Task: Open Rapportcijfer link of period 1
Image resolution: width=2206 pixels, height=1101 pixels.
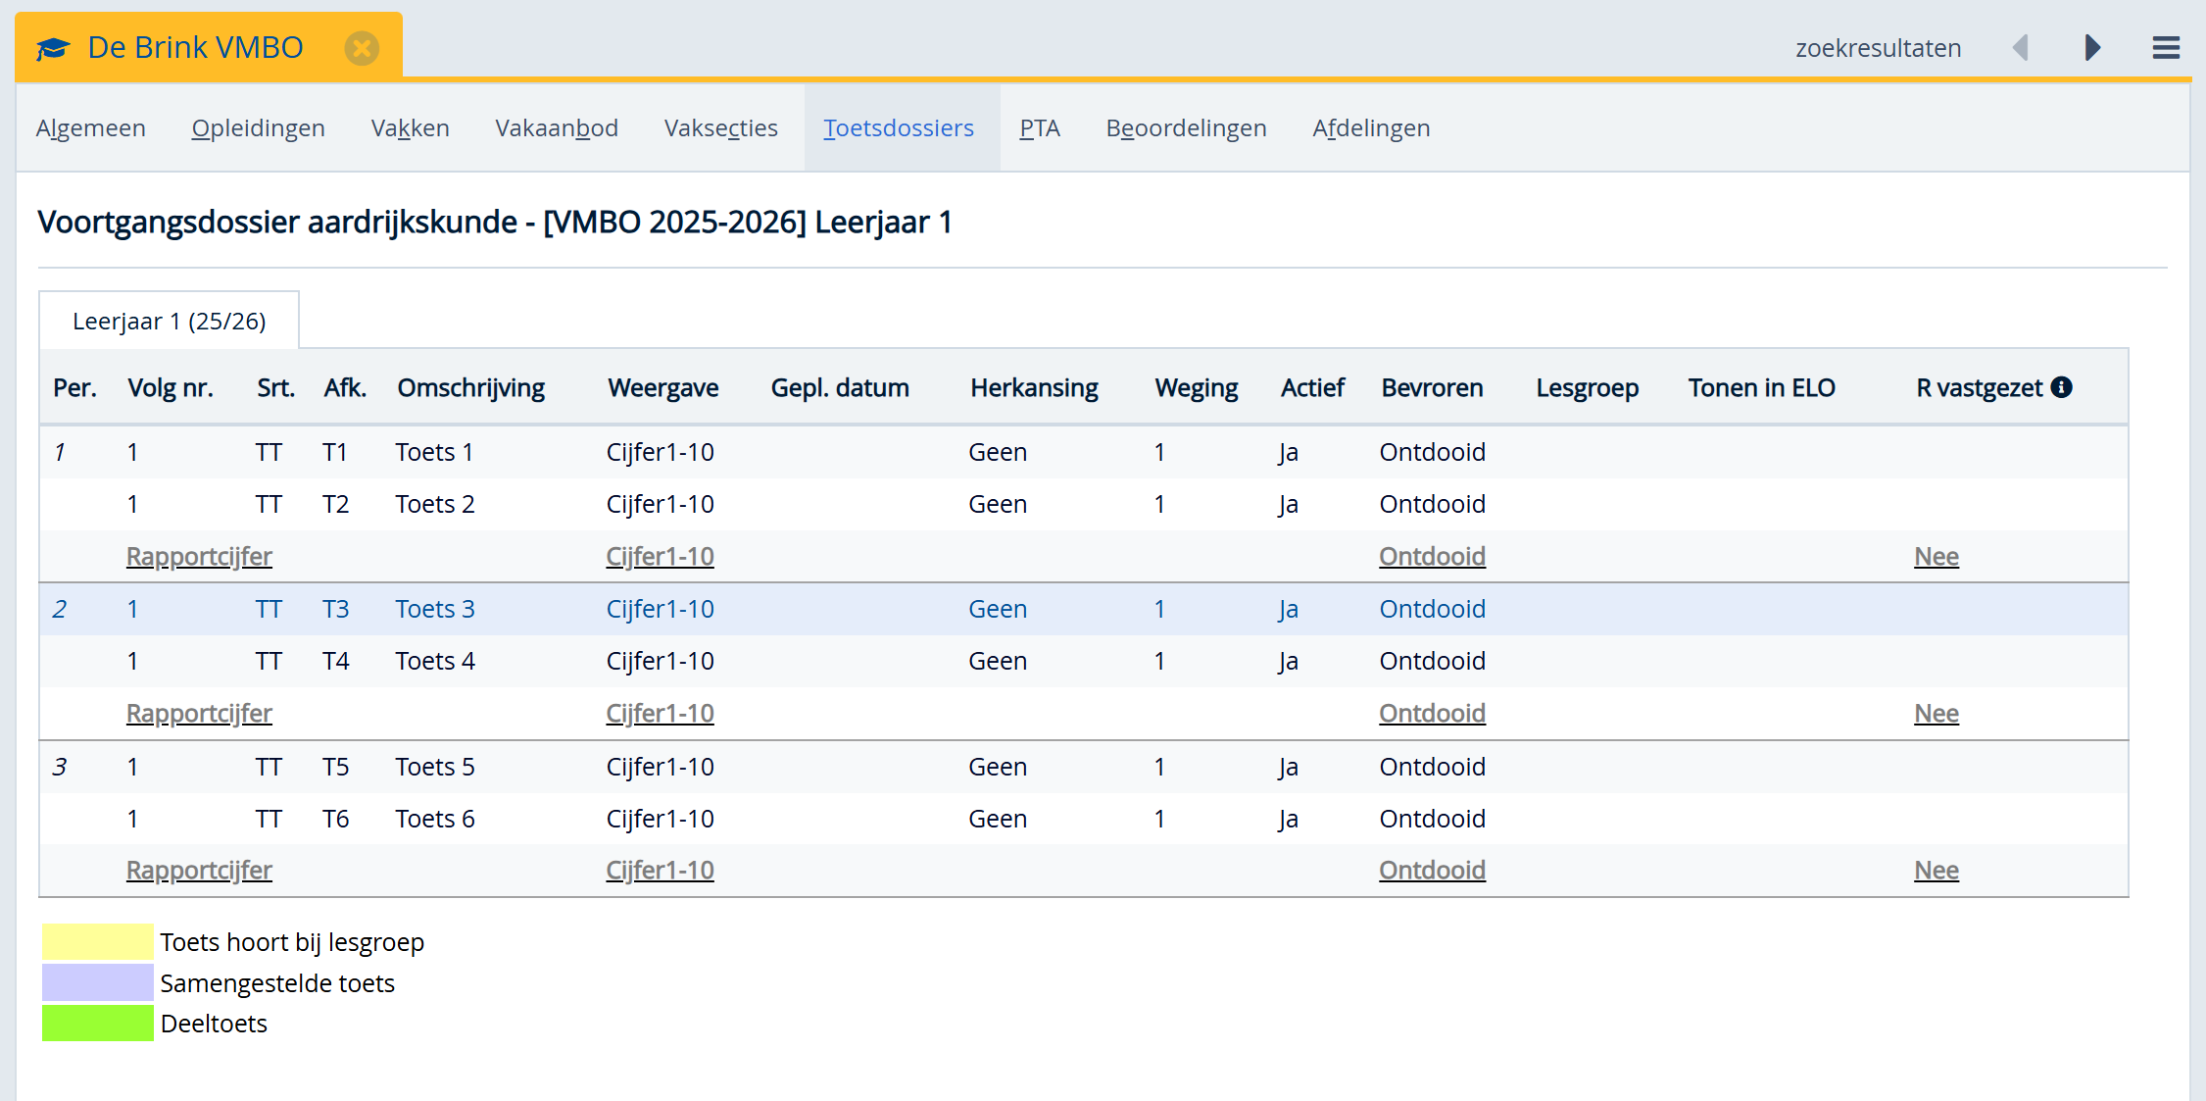Action: (199, 557)
